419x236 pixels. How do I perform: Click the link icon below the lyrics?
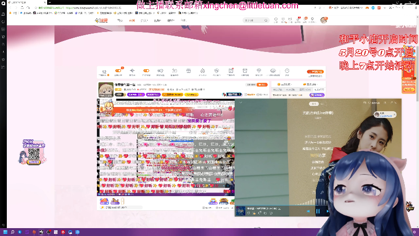322,192
